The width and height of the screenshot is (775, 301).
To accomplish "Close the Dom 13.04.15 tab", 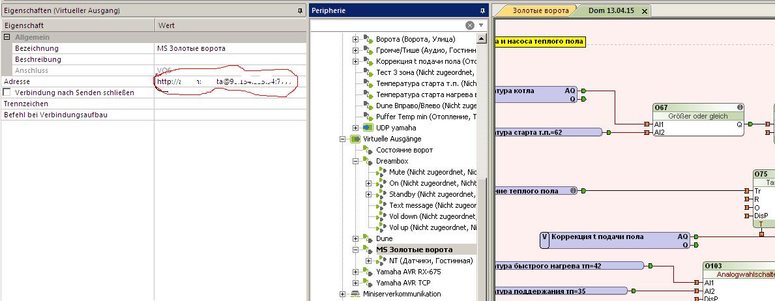I will pos(644,11).
